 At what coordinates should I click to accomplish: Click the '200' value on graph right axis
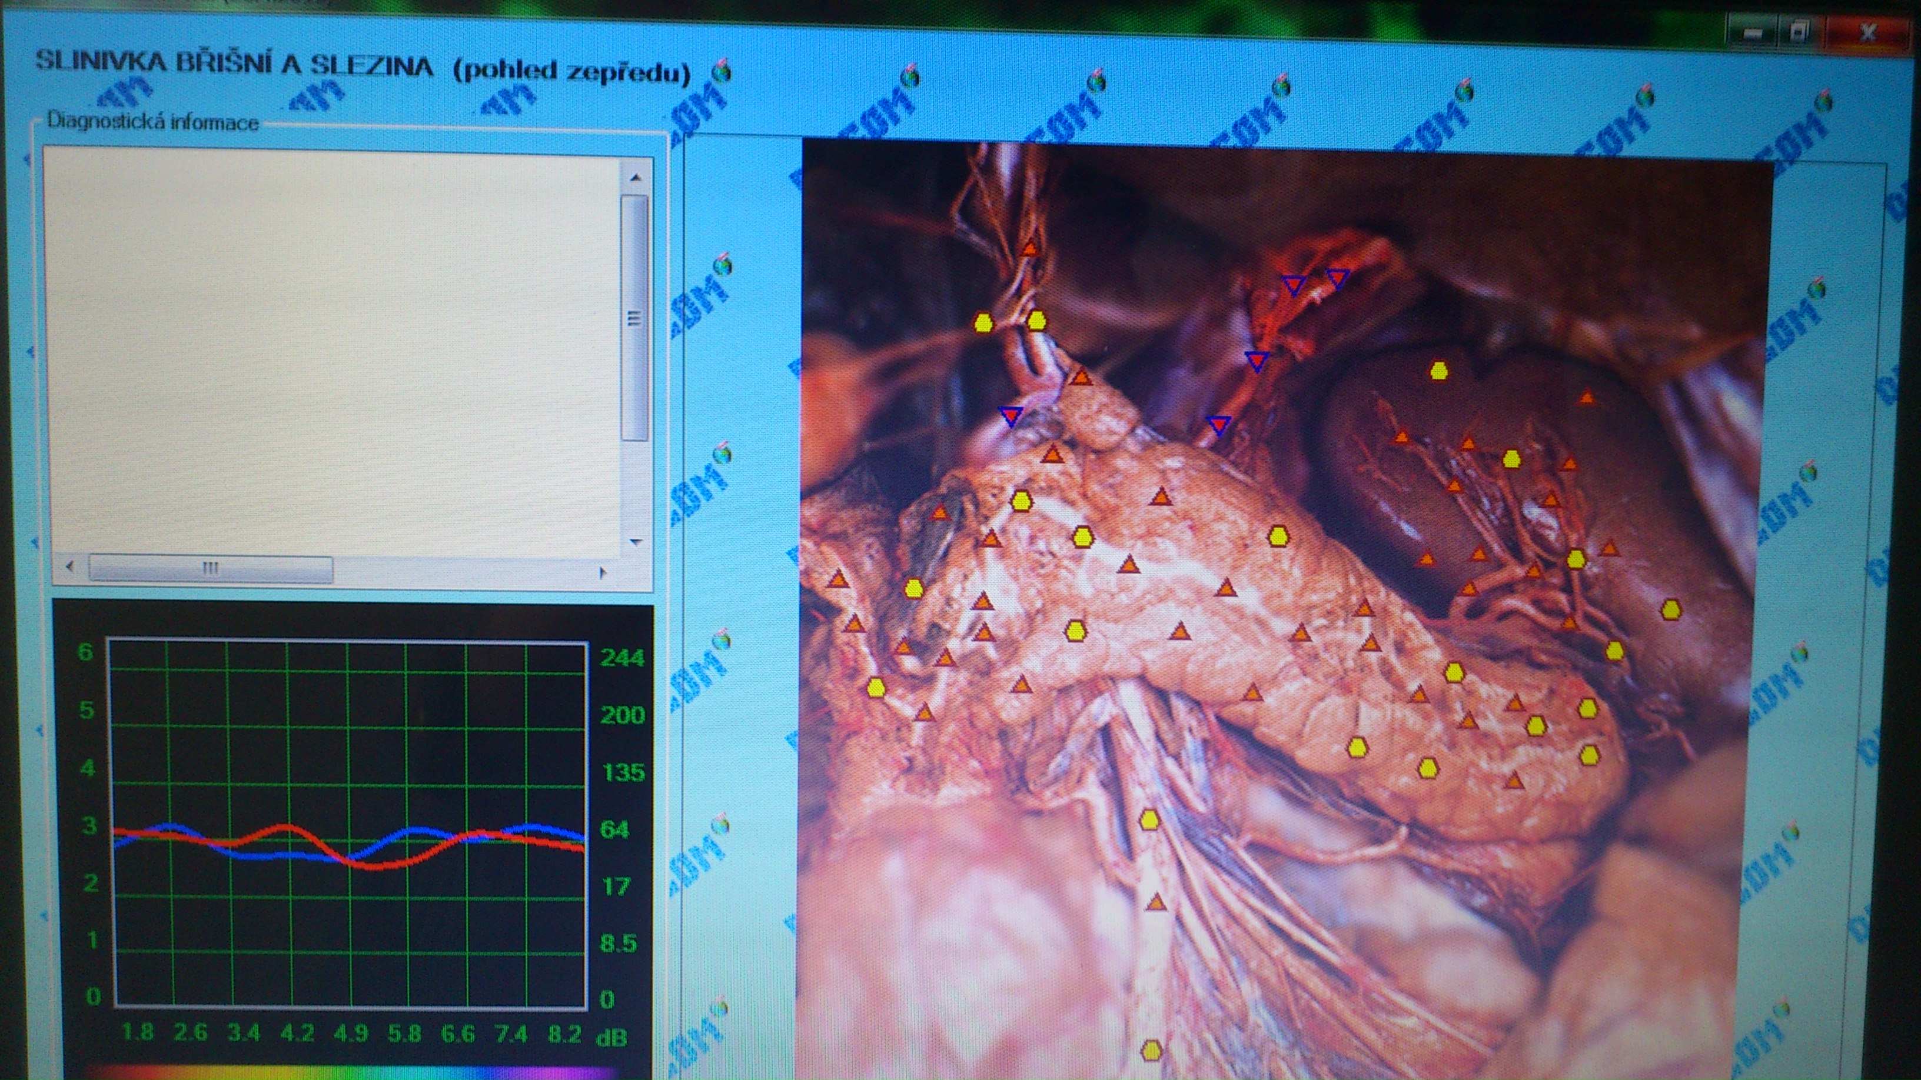622,715
